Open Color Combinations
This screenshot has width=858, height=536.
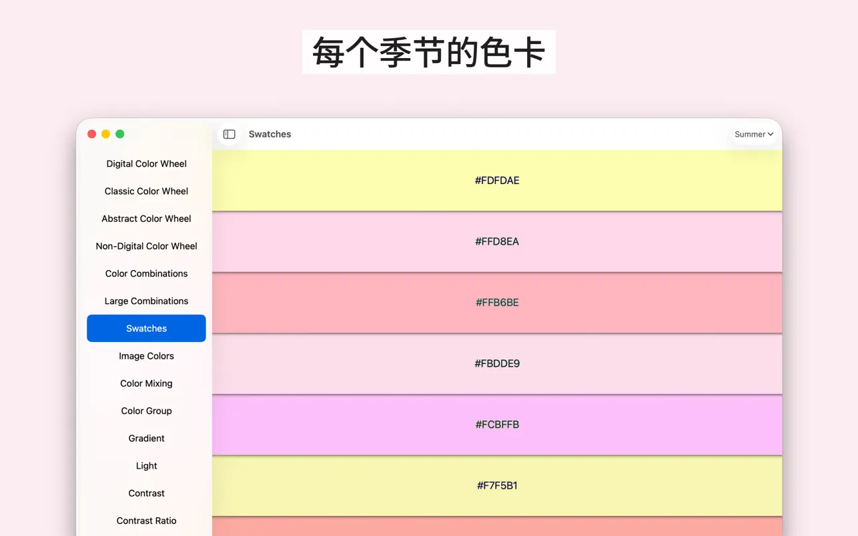coord(146,273)
